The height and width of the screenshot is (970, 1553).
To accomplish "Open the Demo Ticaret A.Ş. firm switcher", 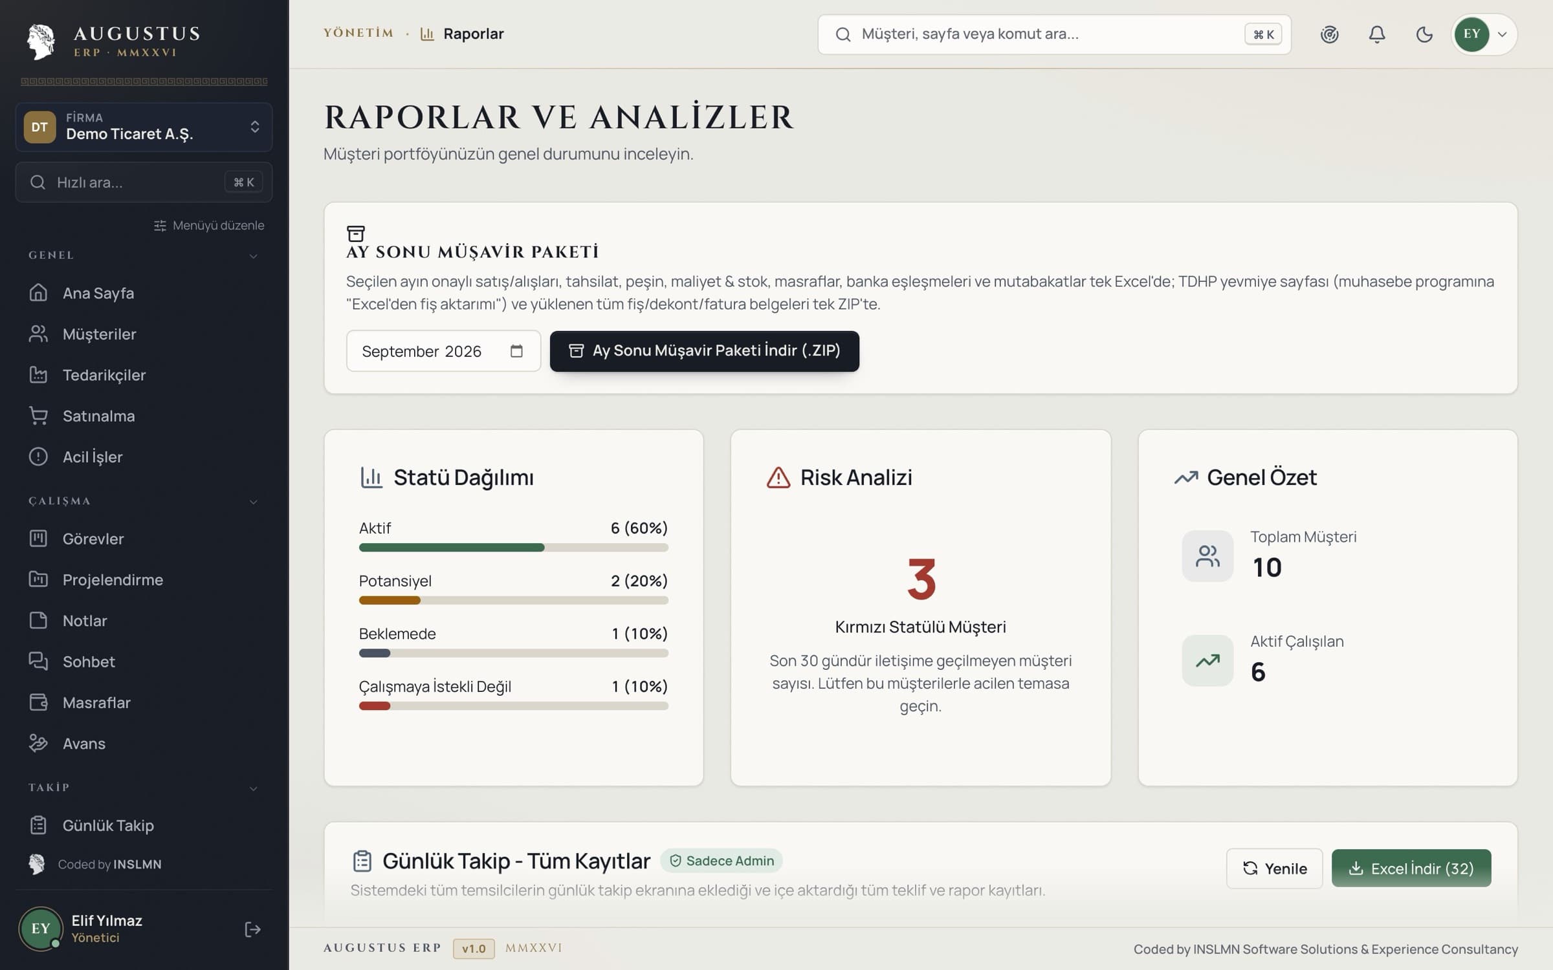I will 144,127.
